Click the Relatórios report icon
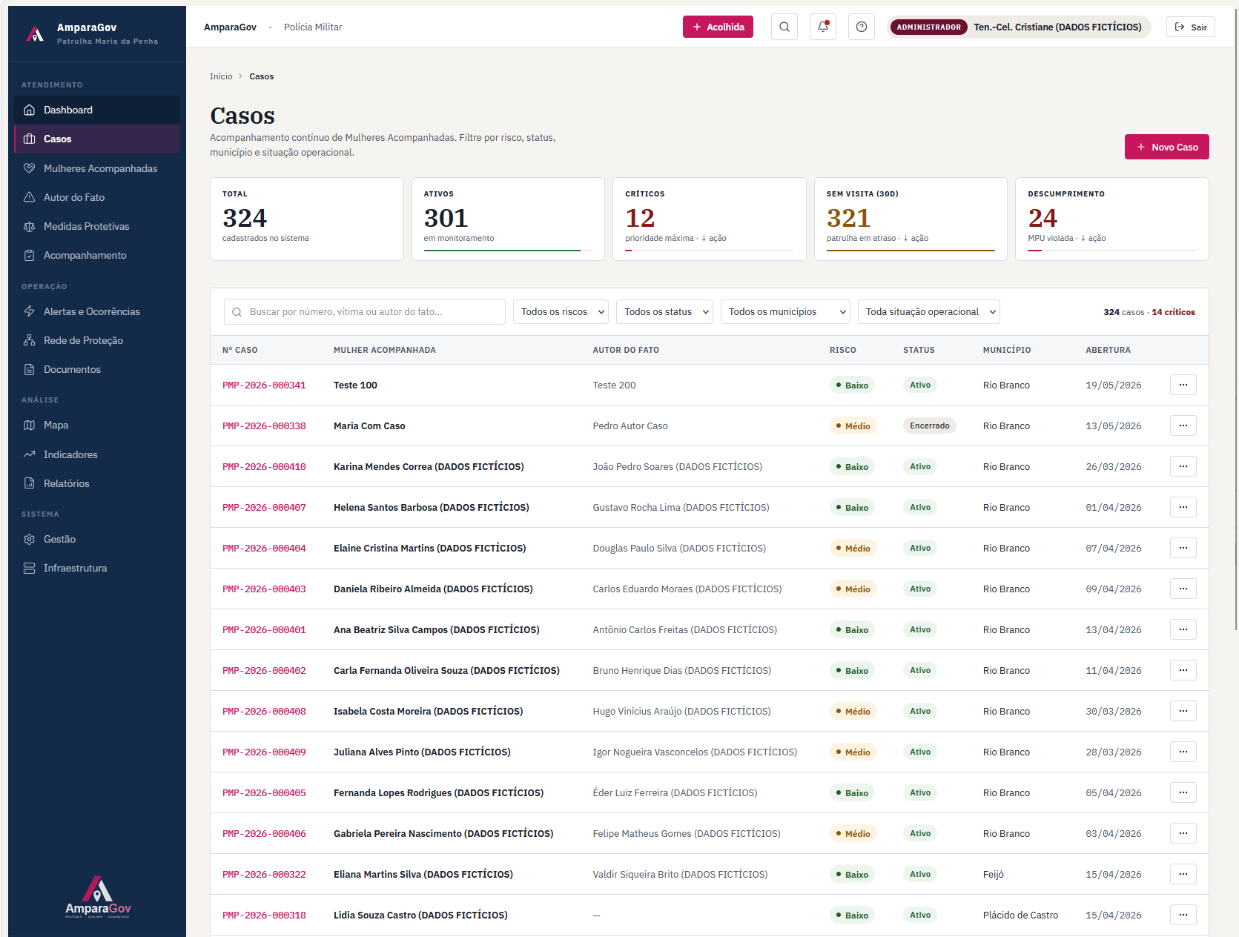This screenshot has height=937, width=1239. (30, 483)
